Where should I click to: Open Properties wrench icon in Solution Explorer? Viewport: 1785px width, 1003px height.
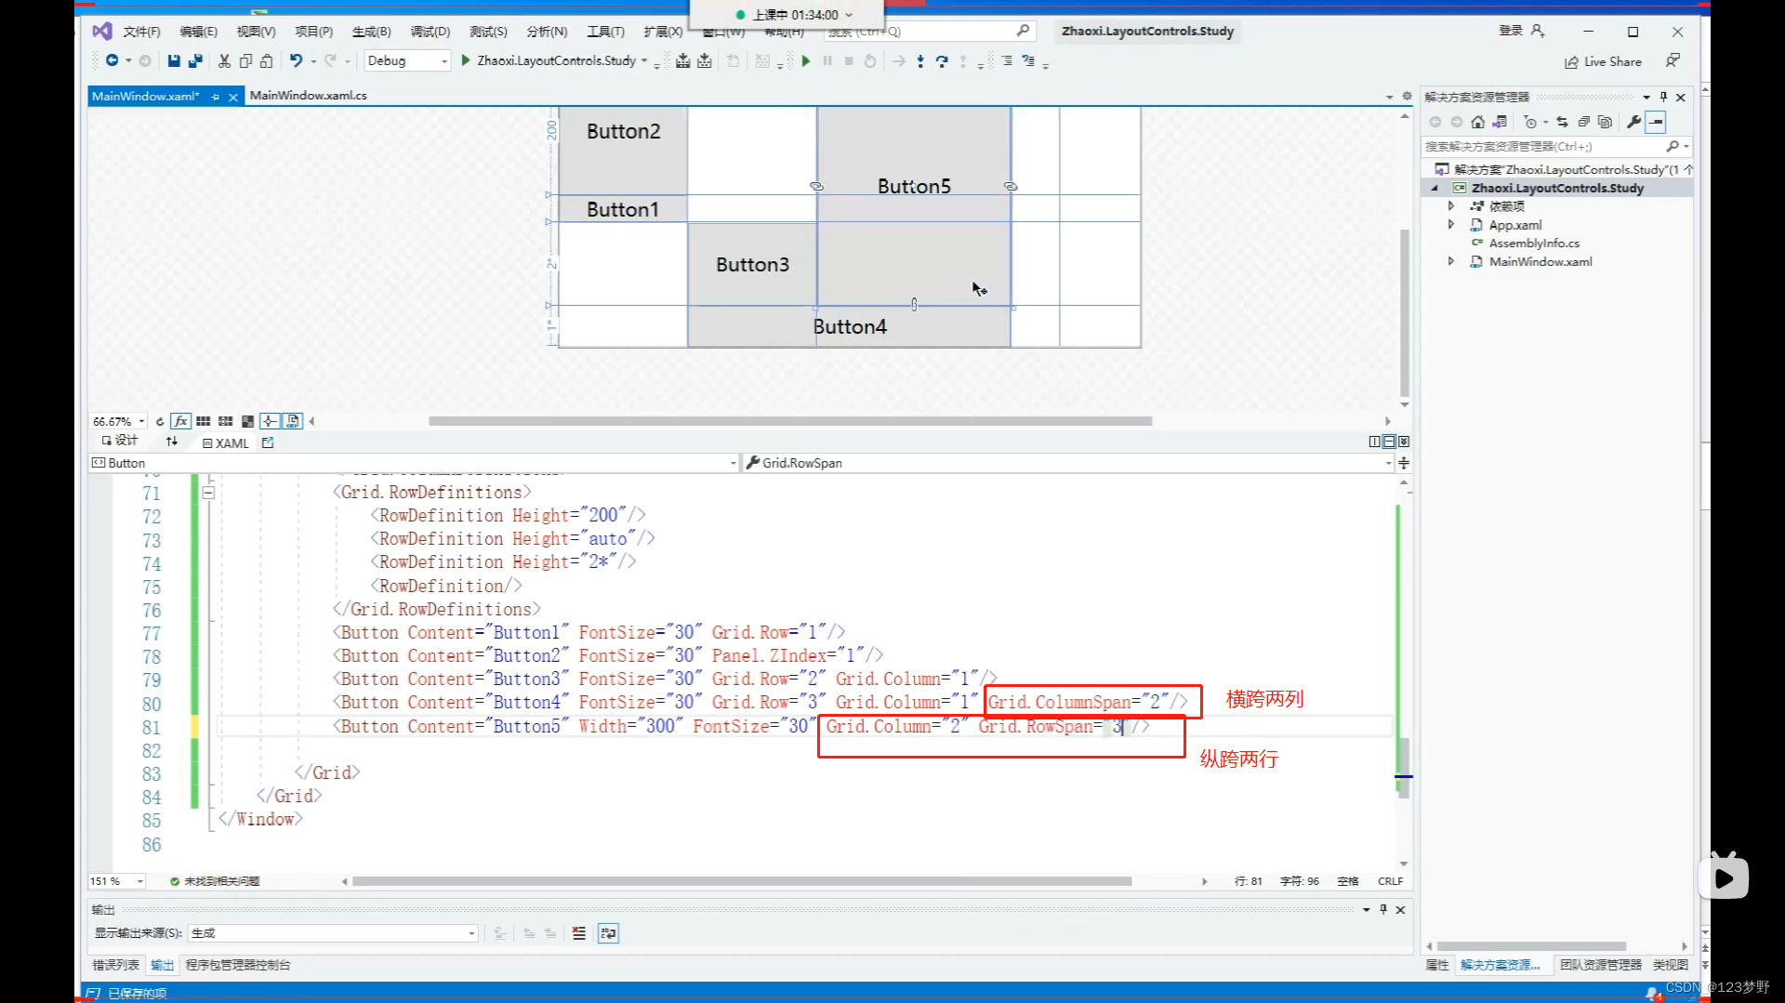tap(1633, 122)
